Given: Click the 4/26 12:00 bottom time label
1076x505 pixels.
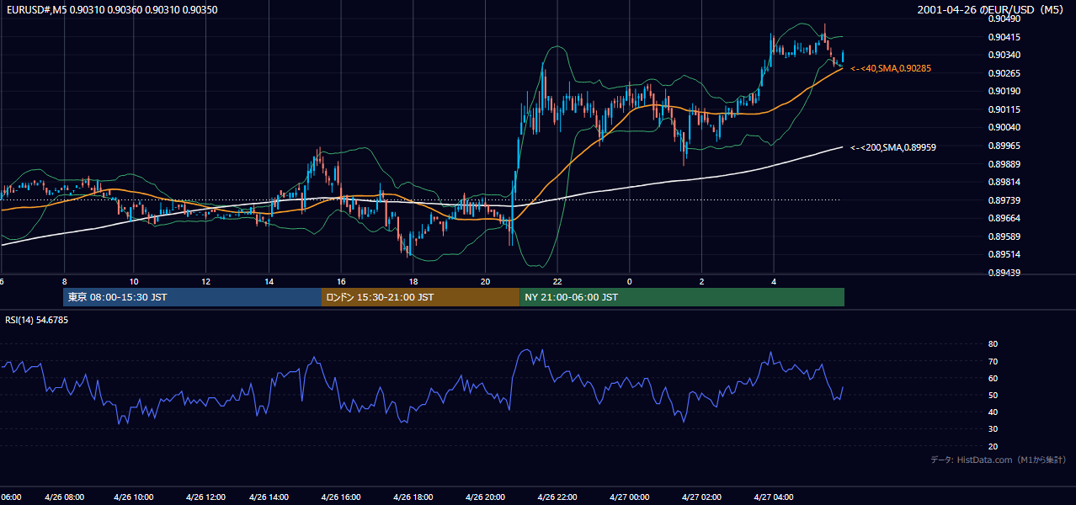Looking at the screenshot, I should (x=205, y=497).
